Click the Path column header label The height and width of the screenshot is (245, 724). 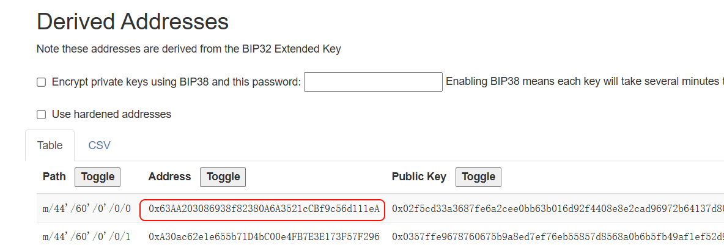tap(54, 177)
